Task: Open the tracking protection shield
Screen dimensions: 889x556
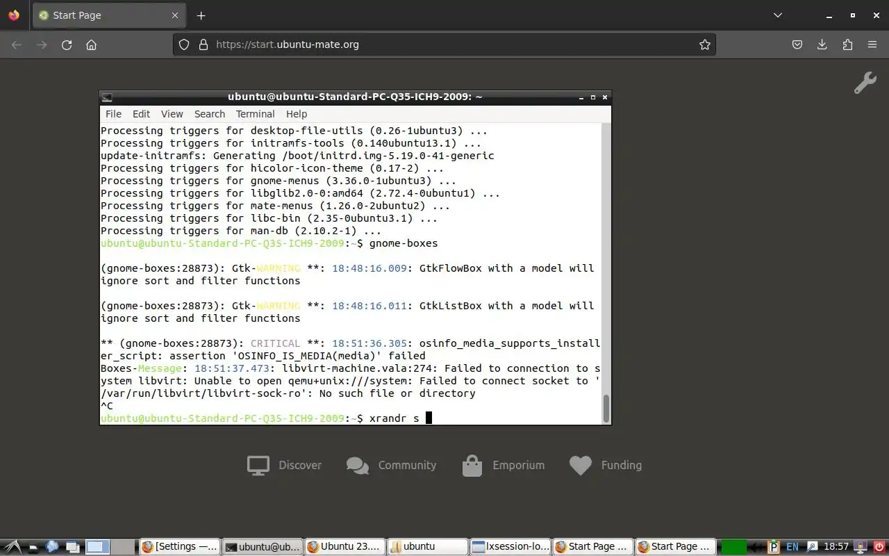Action: (184, 44)
